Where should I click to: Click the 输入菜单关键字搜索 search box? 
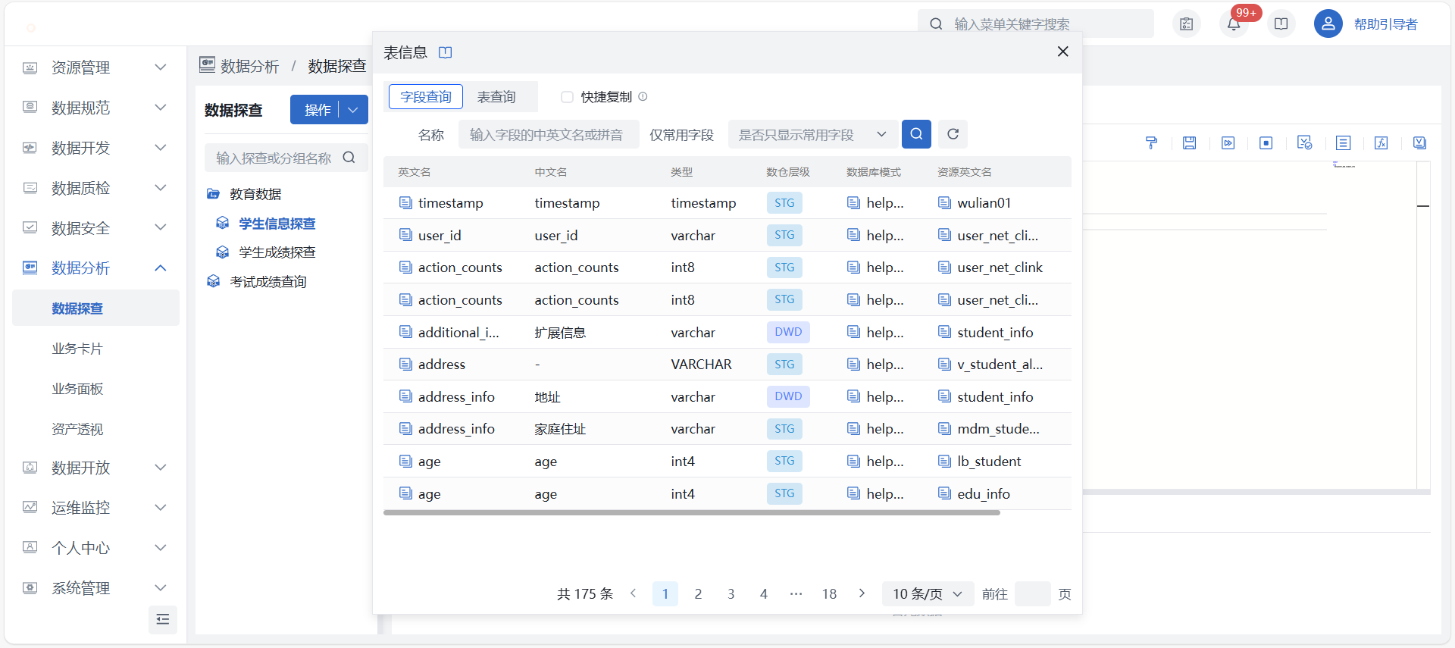(x=1035, y=23)
